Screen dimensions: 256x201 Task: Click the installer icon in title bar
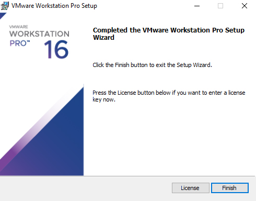[x=5, y=6]
